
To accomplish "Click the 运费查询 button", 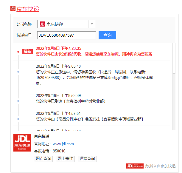I will point(87,159).
